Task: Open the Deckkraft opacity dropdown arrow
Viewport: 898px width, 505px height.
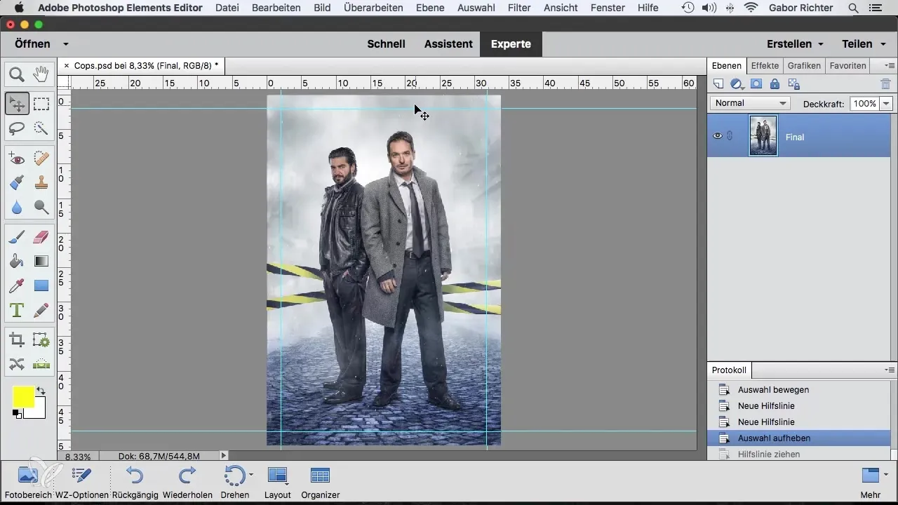Action: [886, 103]
